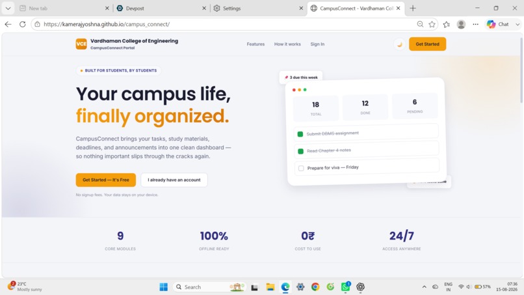This screenshot has height=295, width=524.
Task: Click the Vardhaman College of Engineering title
Action: (x=134, y=41)
